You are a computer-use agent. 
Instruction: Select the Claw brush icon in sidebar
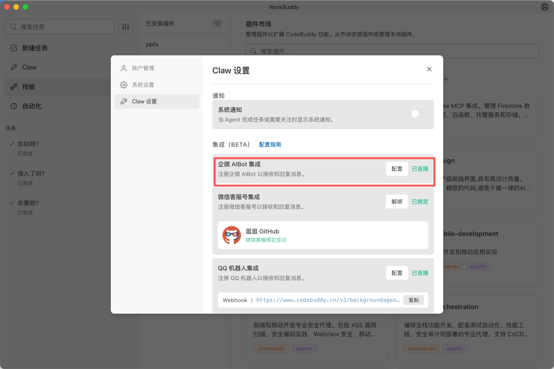coord(15,67)
